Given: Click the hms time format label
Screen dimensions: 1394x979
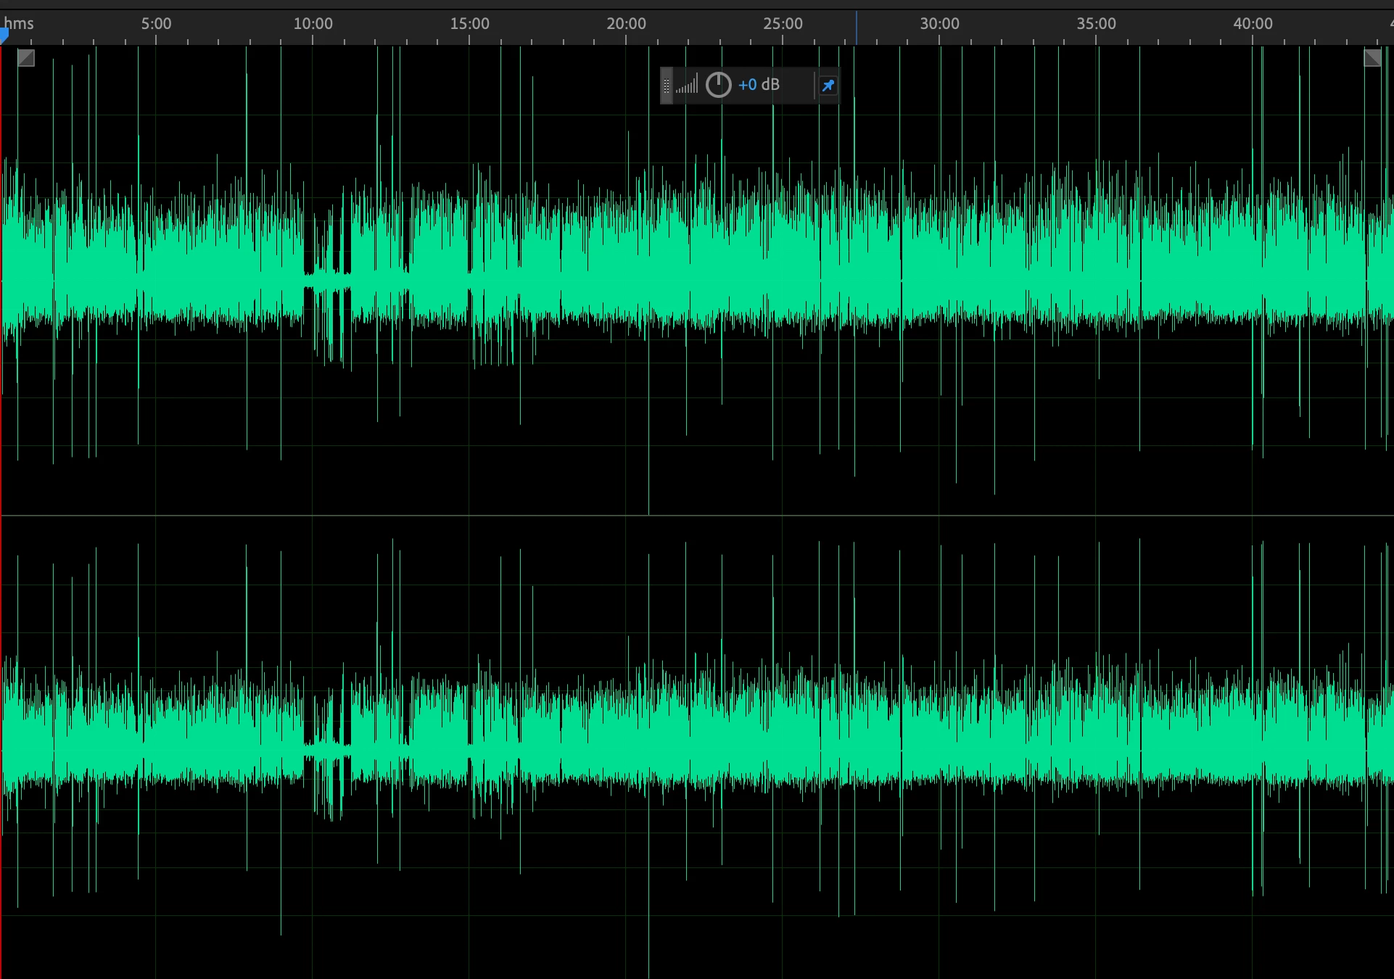Looking at the screenshot, I should 19,23.
